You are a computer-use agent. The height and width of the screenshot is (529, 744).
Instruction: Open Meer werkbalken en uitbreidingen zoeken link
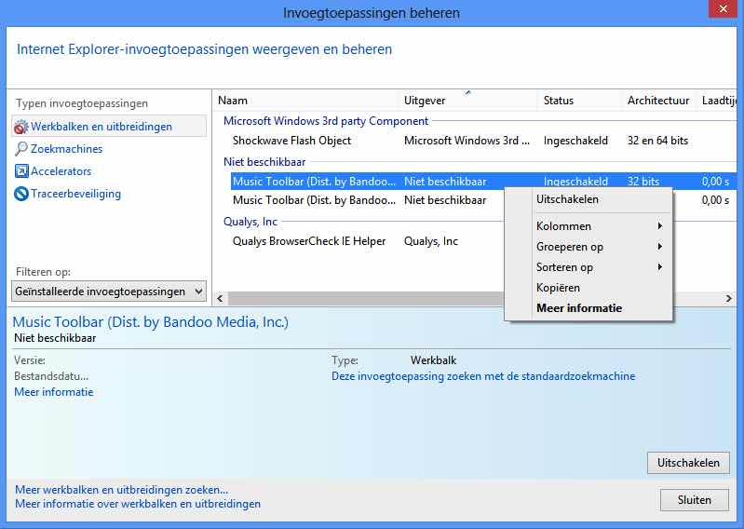pyautogui.click(x=121, y=490)
